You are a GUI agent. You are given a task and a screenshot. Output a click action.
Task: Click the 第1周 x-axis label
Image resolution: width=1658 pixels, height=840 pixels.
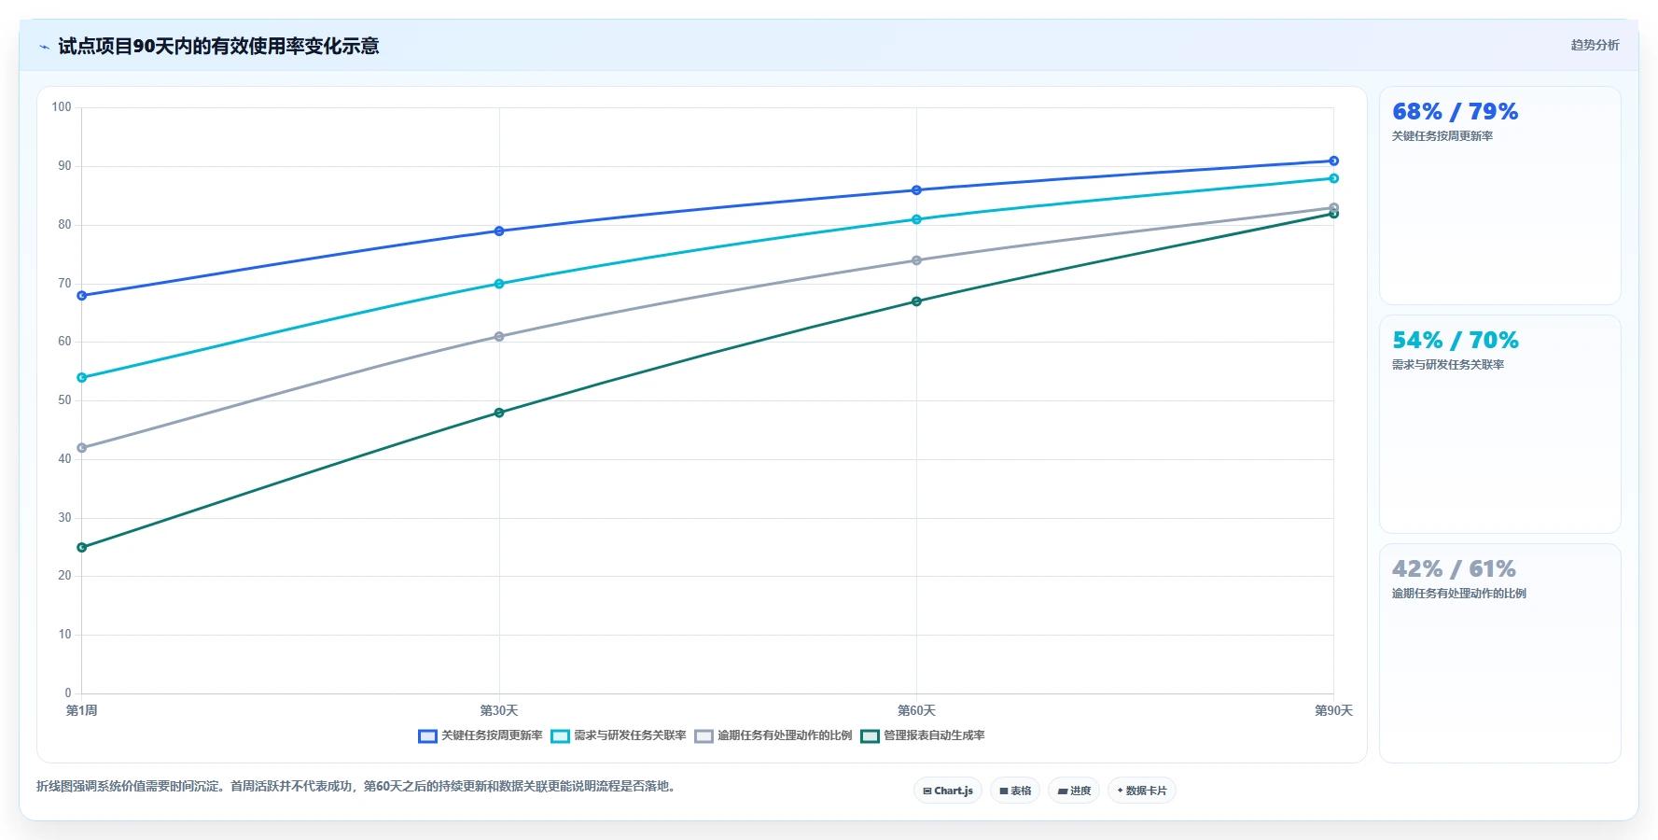[x=82, y=711]
